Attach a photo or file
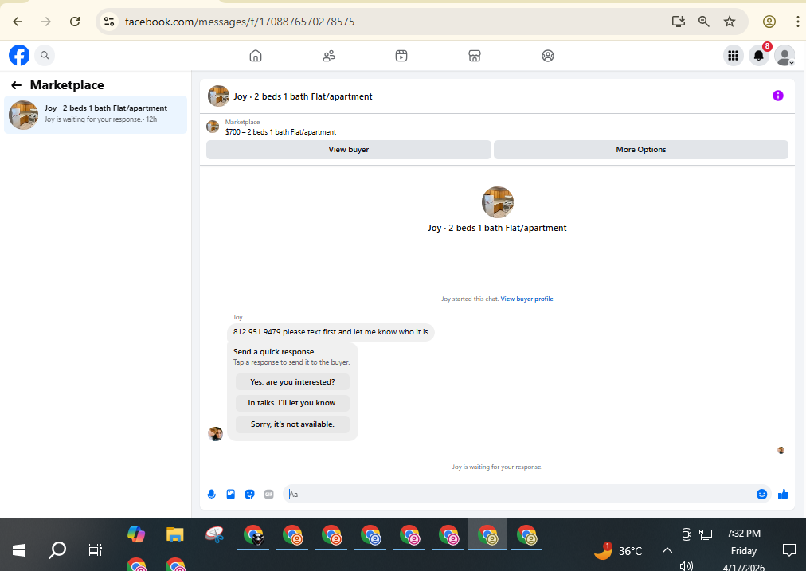 point(231,495)
